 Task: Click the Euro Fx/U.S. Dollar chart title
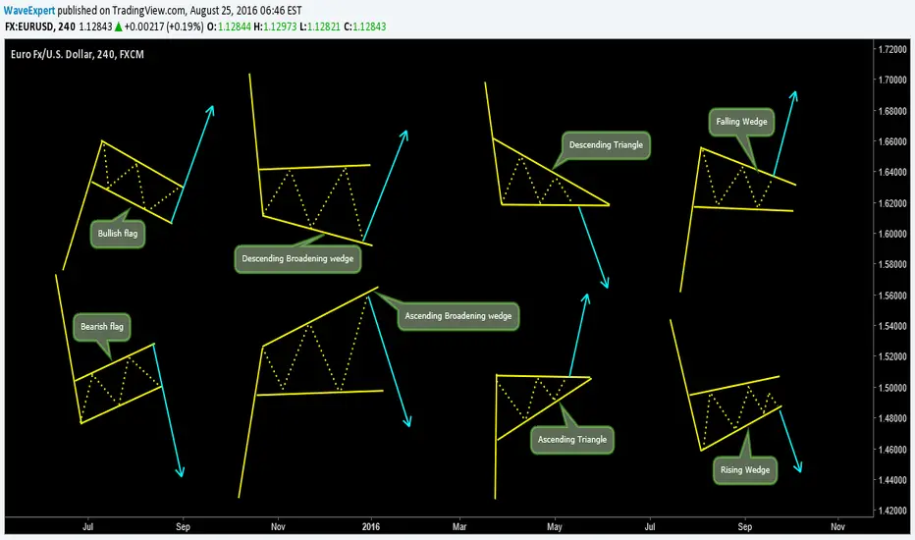77,54
